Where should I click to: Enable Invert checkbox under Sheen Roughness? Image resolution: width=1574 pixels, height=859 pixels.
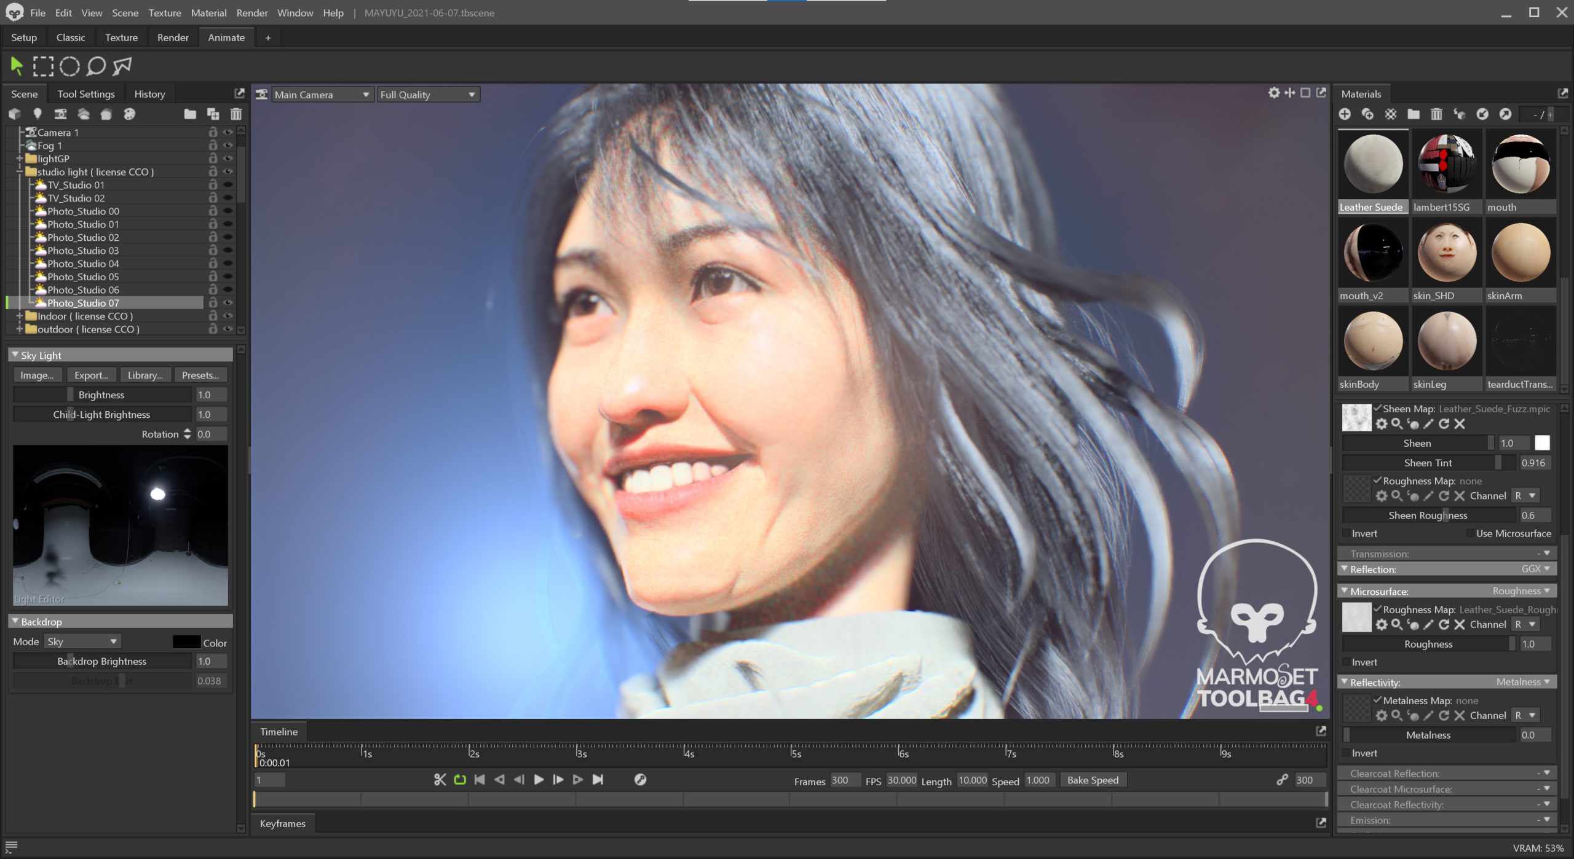point(1347,533)
